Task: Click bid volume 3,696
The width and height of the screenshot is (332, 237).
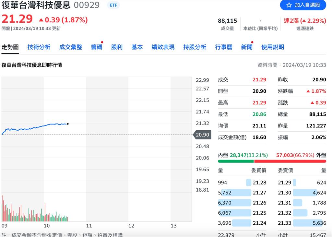Action: point(225,223)
